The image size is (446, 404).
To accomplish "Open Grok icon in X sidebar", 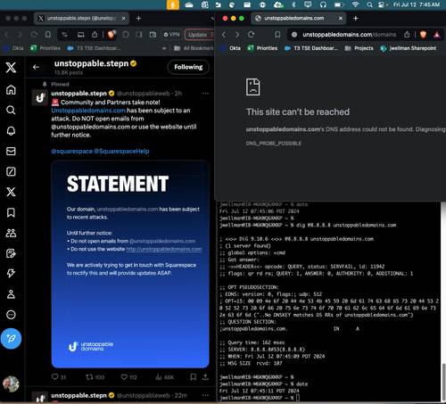I will (x=11, y=171).
